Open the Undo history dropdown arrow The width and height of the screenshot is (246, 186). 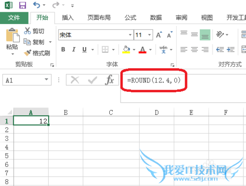pyautogui.click(x=44, y=5)
